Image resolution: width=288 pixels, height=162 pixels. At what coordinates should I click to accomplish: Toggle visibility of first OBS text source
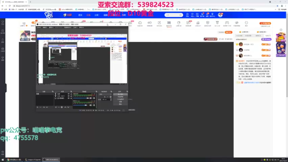[69, 94]
